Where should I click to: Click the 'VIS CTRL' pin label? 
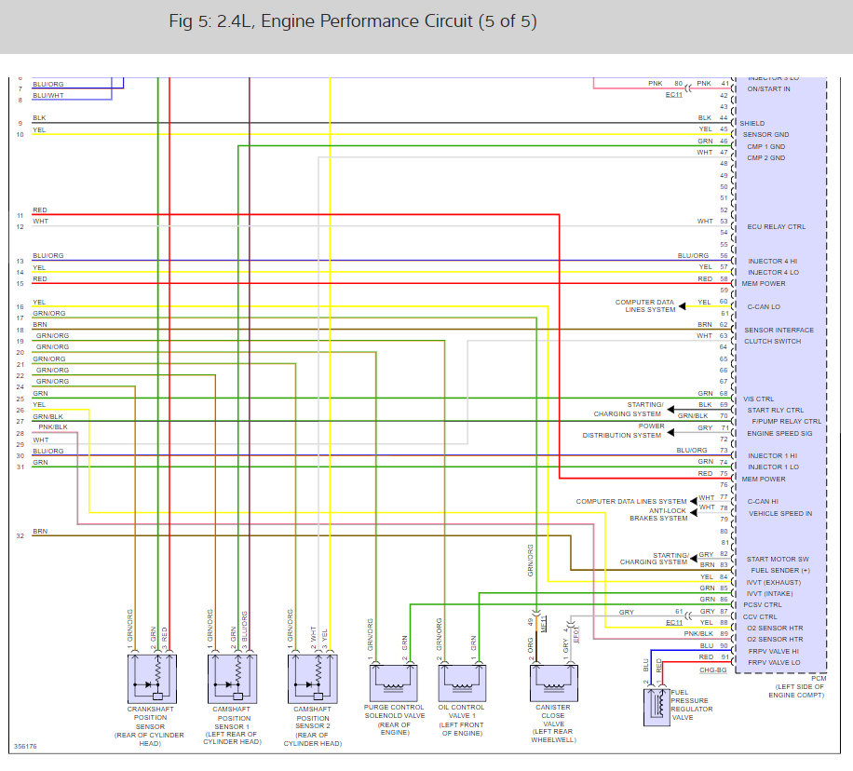[x=758, y=399]
